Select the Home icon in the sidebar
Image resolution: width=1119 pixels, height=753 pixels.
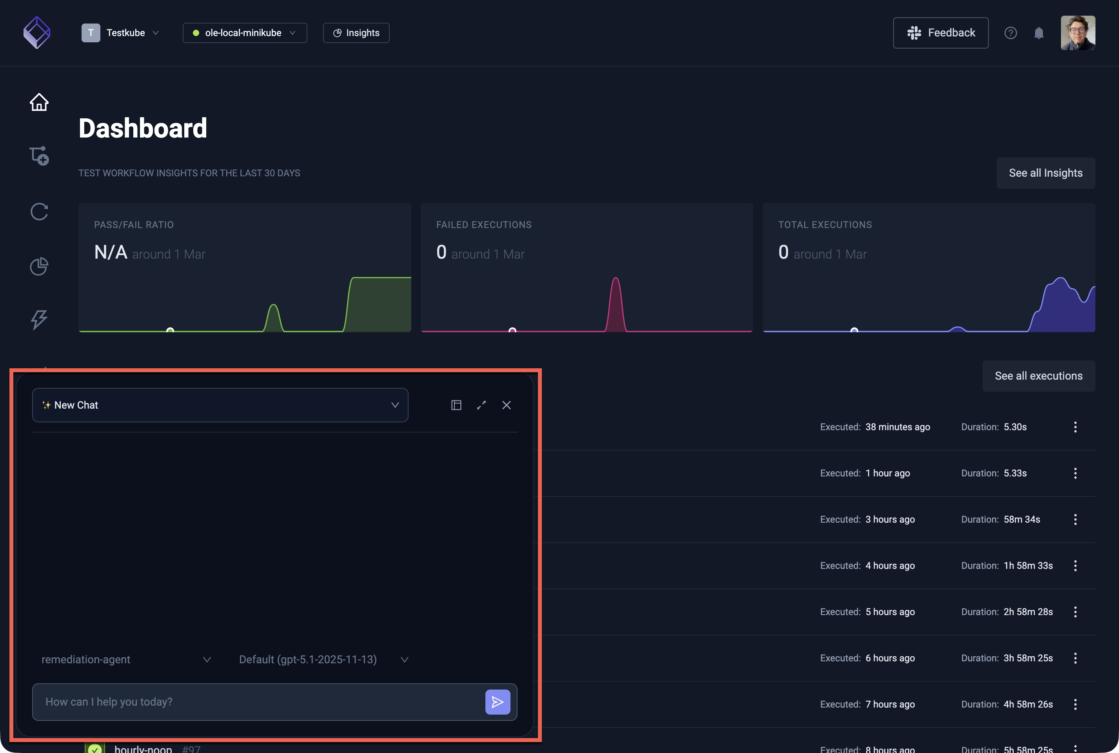[x=39, y=102]
